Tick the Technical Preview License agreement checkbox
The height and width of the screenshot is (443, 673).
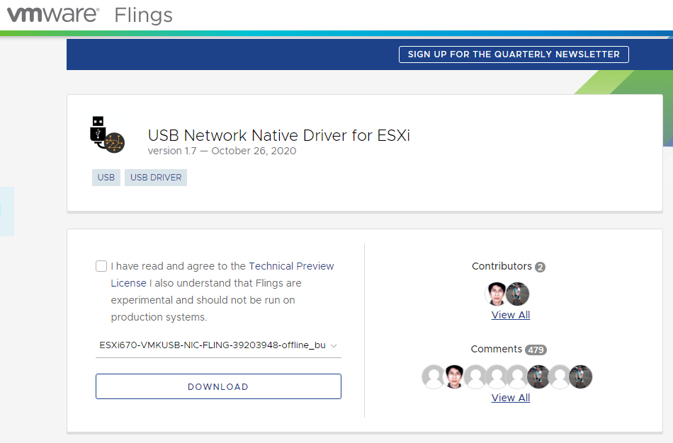pyautogui.click(x=101, y=266)
